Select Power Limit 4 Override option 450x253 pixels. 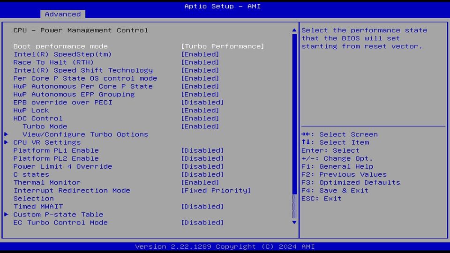pos(63,167)
